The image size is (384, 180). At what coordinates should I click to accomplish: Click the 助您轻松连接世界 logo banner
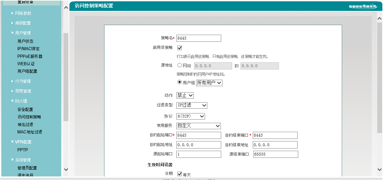click(x=363, y=6)
